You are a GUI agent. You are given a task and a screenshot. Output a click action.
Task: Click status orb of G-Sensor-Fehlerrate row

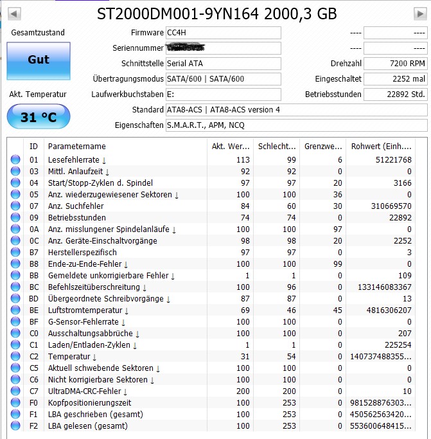[x=15, y=321]
